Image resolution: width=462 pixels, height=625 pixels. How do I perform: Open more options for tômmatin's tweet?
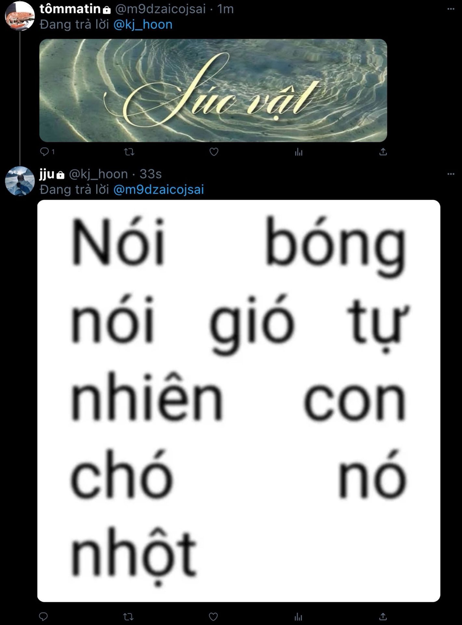click(x=451, y=9)
